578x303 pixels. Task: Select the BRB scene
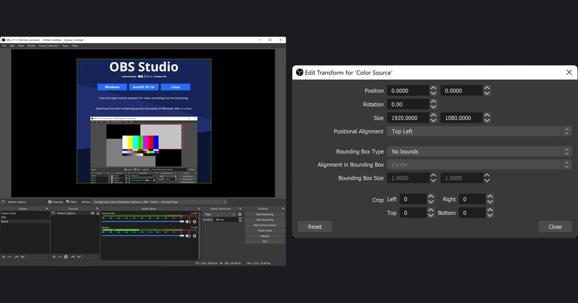pos(25,217)
